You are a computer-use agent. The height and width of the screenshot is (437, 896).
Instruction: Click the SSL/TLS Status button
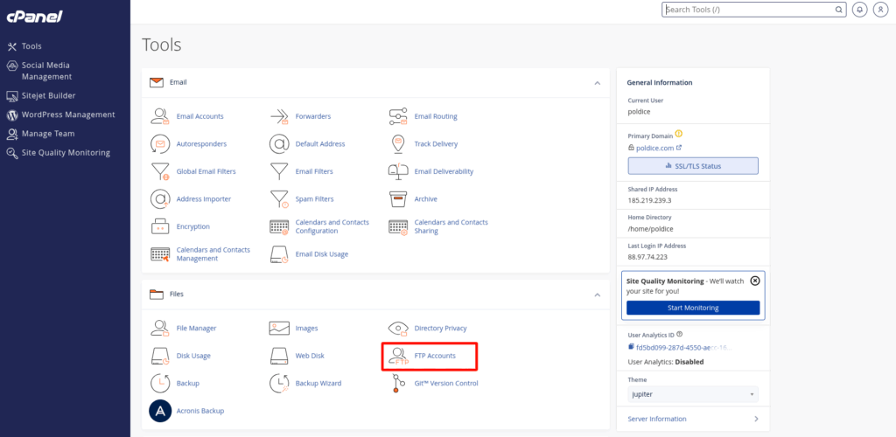click(693, 166)
